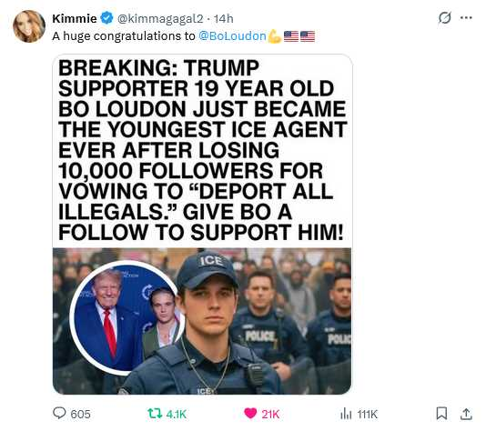The height and width of the screenshot is (431, 486).
Task: Open the Breaking news meme image
Action: click(202, 225)
